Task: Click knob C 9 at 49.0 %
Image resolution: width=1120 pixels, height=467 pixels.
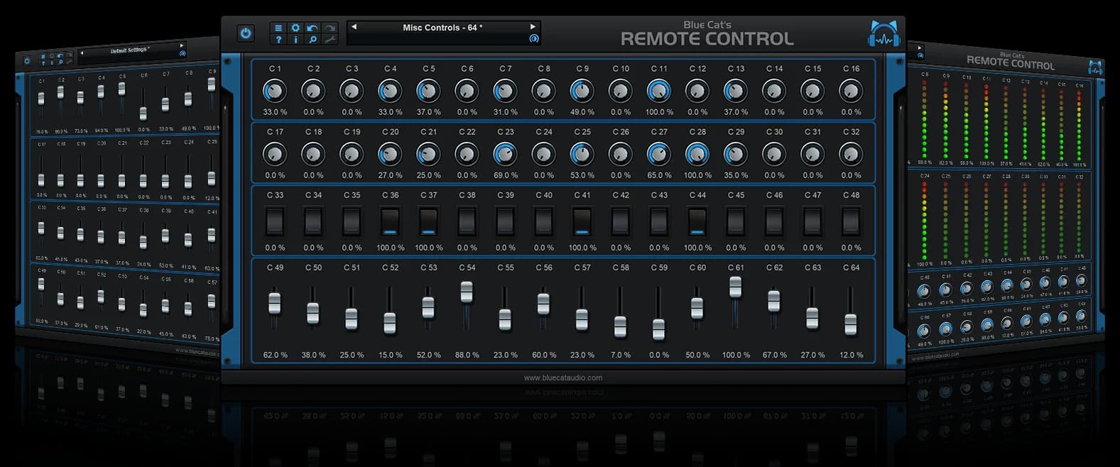Action: 582,91
